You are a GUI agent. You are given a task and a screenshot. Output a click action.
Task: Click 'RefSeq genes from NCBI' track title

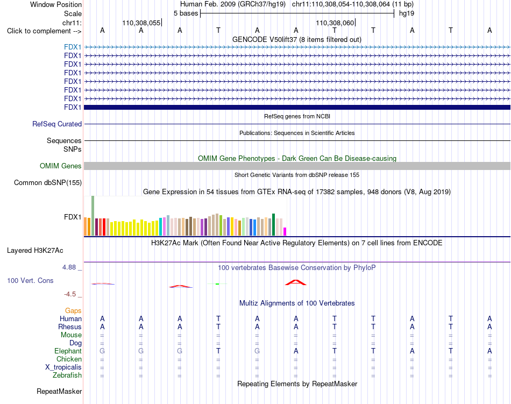(x=297, y=116)
